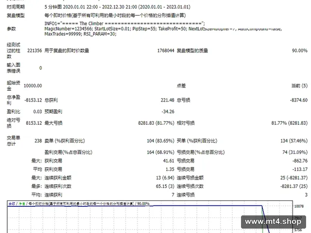This screenshot has width=311, height=233.
Task: Click the 连续获利金额 value 13 (6.94)
Action: [165, 178]
